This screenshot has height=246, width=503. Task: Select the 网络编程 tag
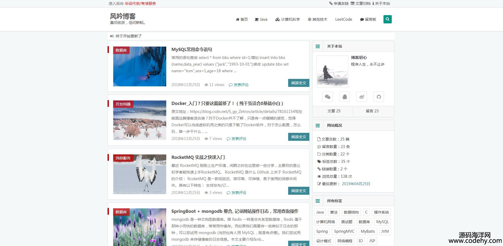coord(345,241)
